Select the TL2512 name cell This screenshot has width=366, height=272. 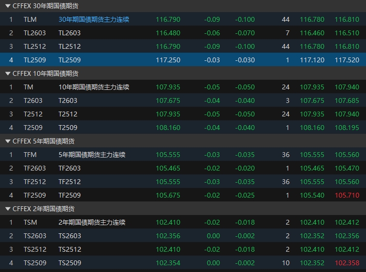(70, 46)
